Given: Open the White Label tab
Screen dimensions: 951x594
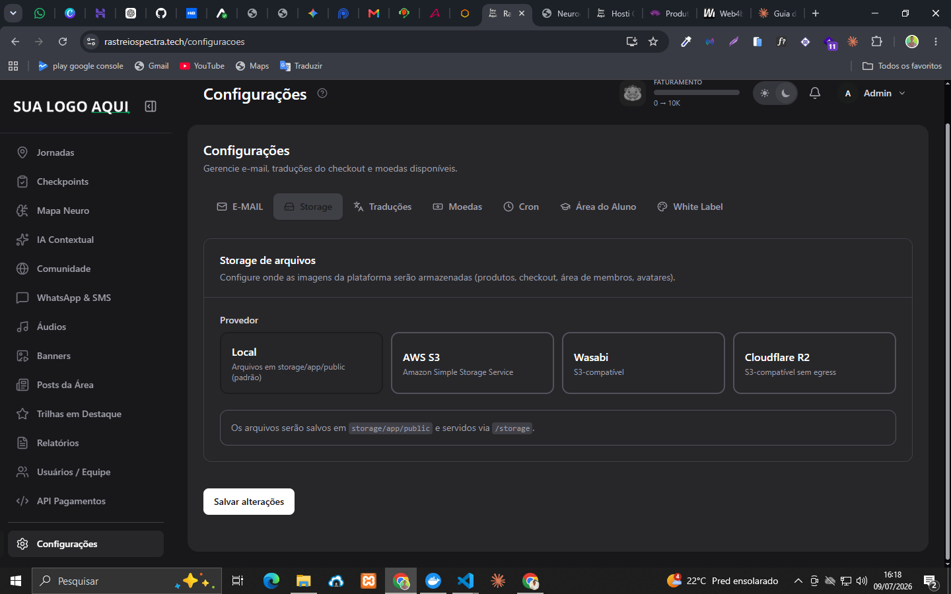Looking at the screenshot, I should tap(689, 207).
